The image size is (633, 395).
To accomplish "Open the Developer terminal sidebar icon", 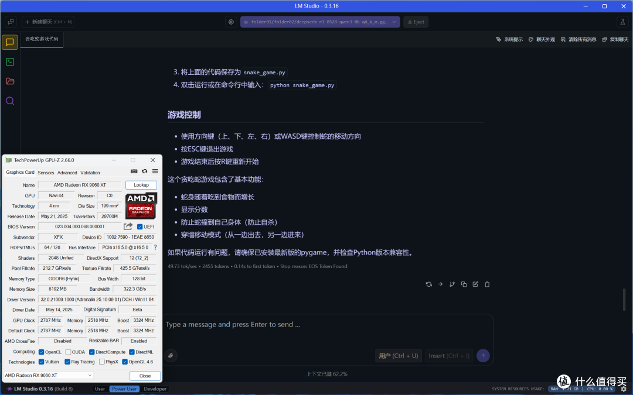I will coord(10,61).
